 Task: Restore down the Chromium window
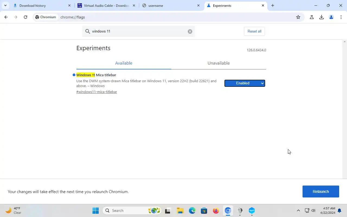(328, 5)
